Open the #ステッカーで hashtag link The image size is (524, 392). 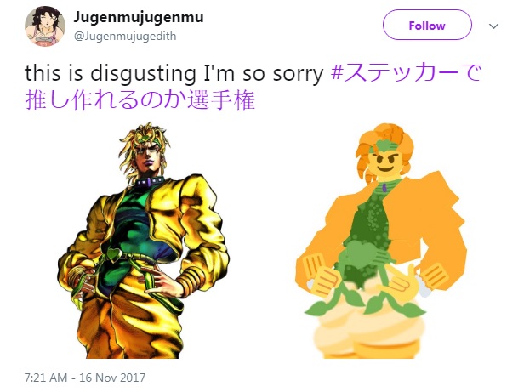point(406,72)
